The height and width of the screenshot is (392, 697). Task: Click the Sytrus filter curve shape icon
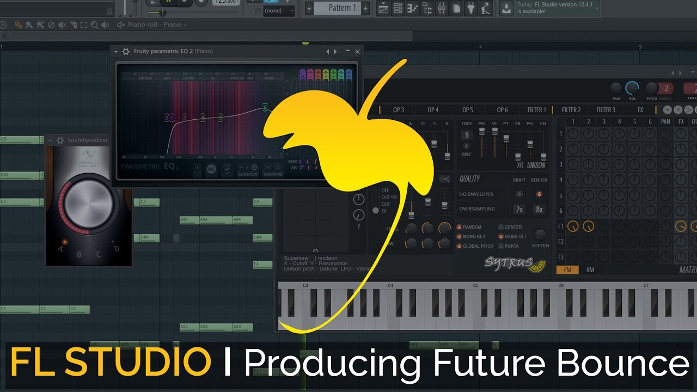[445, 179]
